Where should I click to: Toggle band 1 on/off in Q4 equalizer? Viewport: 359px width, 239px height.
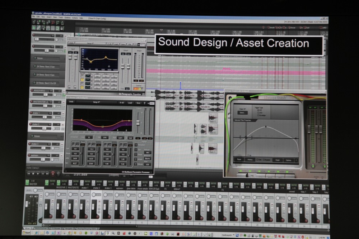[82, 76]
